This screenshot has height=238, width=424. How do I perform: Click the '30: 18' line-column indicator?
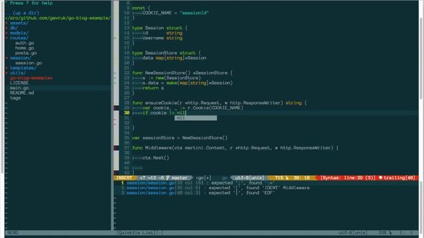coord(301,178)
